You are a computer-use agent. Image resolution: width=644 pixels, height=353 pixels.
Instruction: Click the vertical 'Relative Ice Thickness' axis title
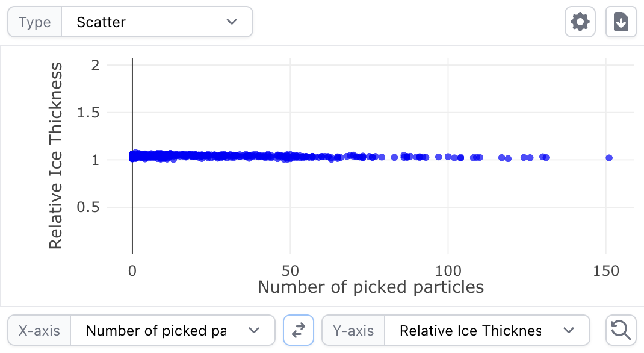pos(55,158)
